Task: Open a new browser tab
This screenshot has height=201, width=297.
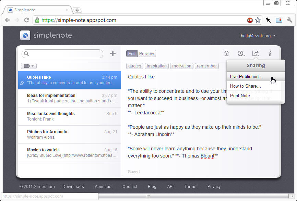Action: coord(77,10)
